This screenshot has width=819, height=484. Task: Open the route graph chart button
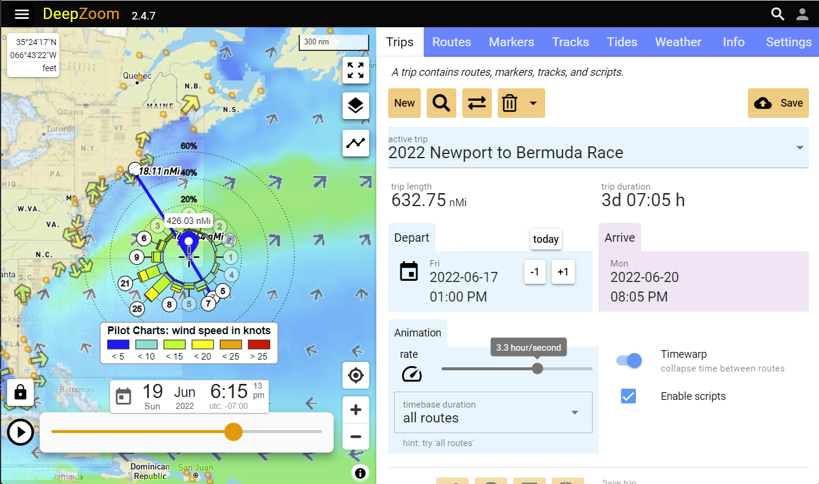click(356, 143)
